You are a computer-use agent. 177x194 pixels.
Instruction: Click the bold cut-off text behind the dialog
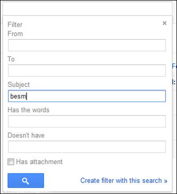point(174,82)
